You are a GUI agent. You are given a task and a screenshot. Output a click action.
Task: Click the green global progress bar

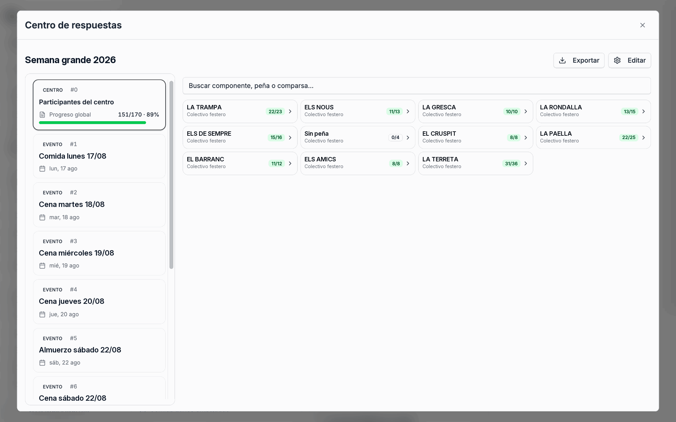92,123
